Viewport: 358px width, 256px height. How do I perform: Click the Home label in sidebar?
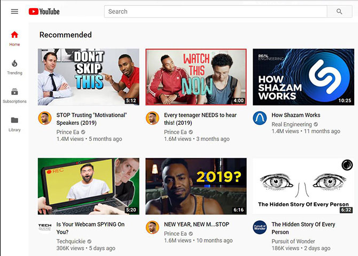pyautogui.click(x=14, y=44)
